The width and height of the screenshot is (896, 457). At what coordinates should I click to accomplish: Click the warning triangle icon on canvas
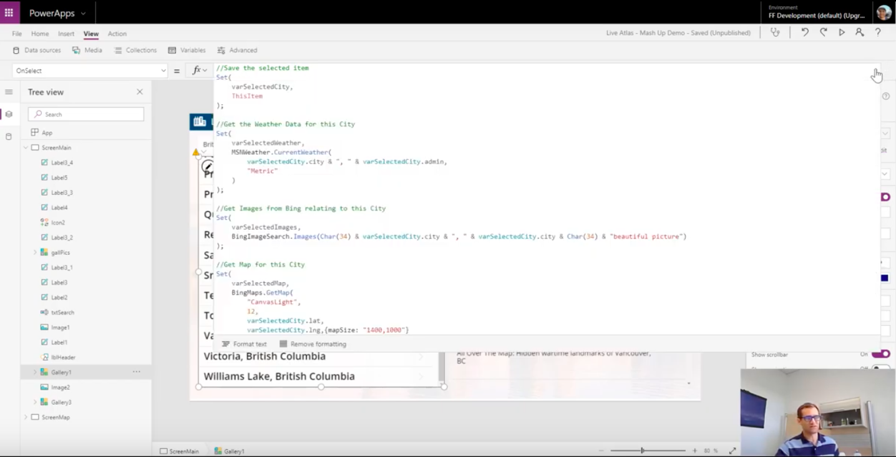196,152
